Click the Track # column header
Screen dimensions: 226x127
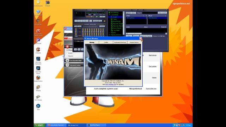[163, 27]
